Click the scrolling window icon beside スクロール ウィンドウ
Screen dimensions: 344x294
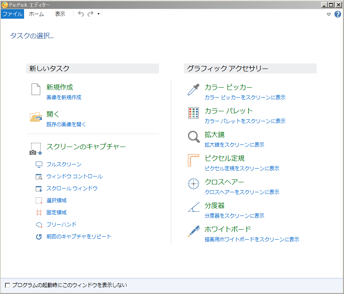click(x=39, y=189)
